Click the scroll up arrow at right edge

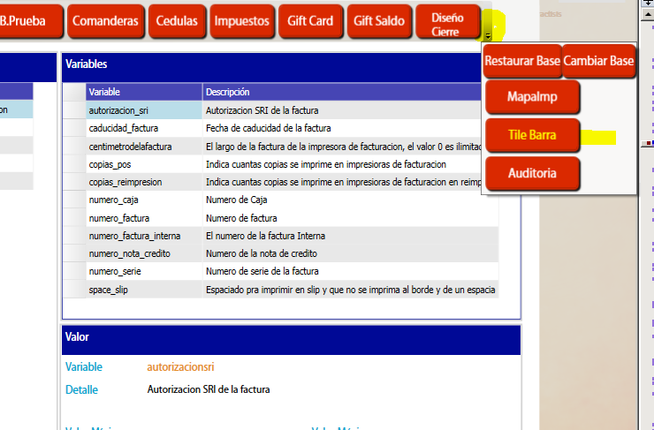point(647,14)
